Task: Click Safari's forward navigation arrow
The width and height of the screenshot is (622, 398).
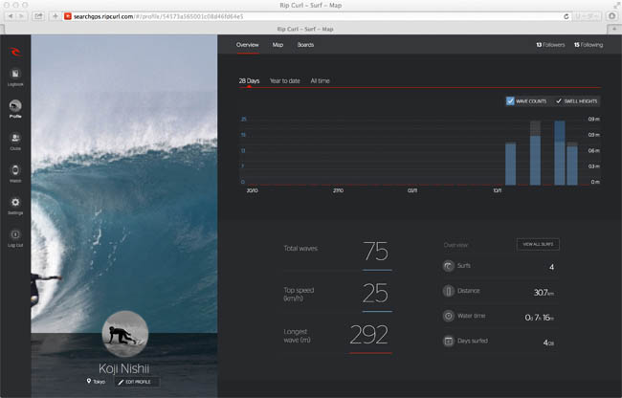Action: pyautogui.click(x=21, y=16)
